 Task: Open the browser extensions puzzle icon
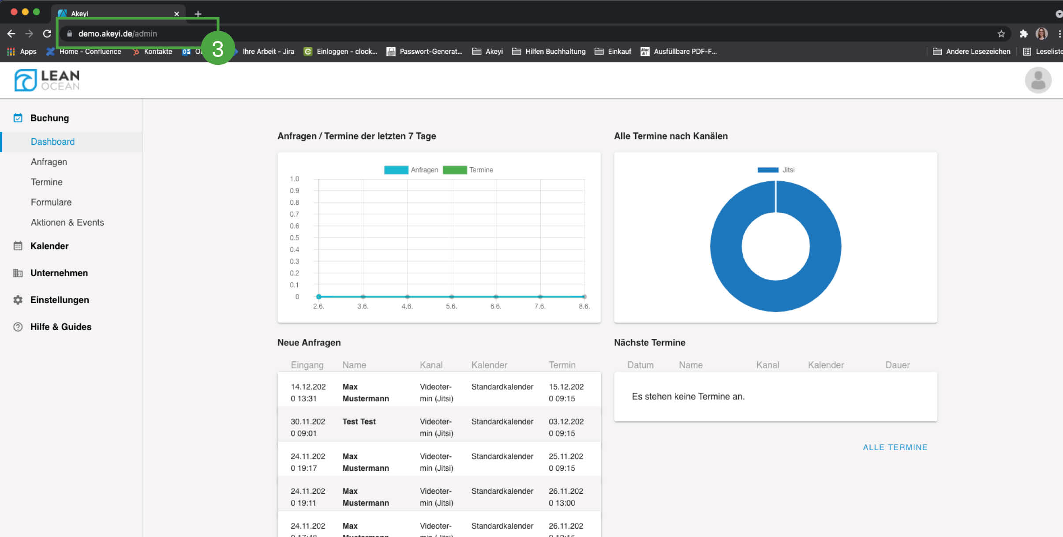(x=1023, y=34)
